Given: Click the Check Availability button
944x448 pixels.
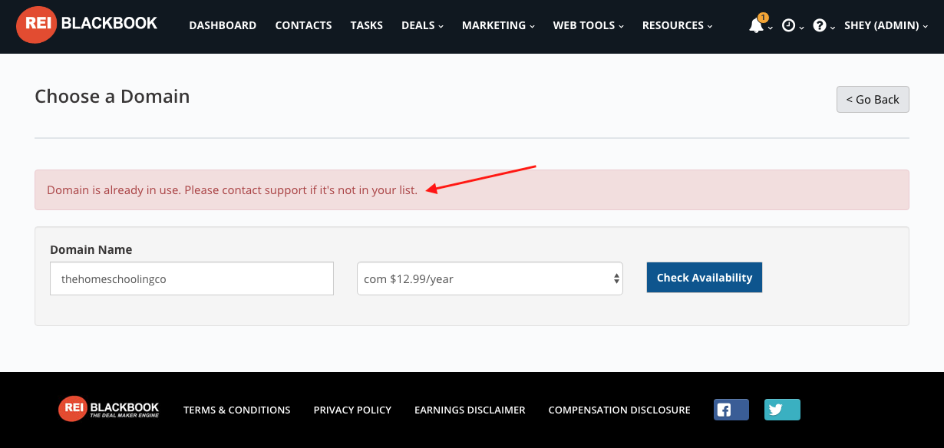Looking at the screenshot, I should [x=705, y=278].
